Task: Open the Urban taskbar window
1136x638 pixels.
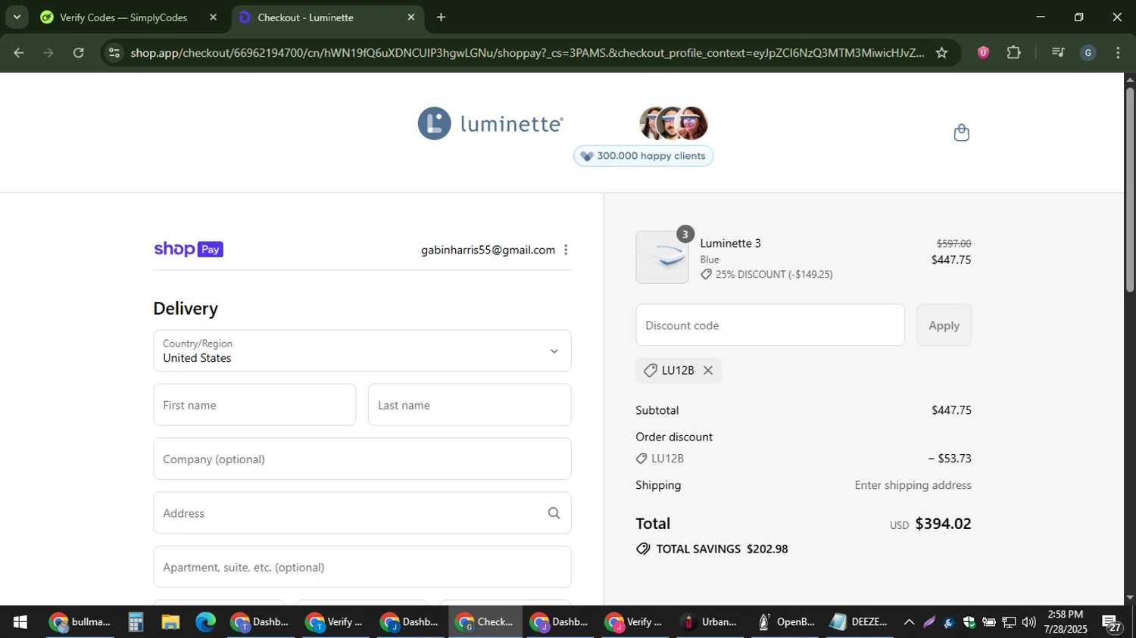Action: [x=710, y=622]
